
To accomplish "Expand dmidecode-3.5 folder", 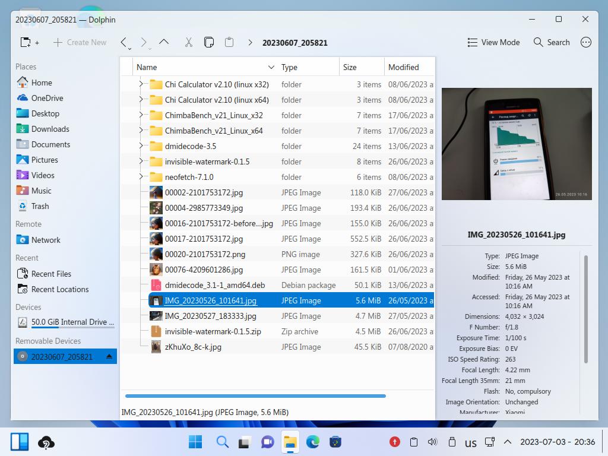I will tap(141, 146).
